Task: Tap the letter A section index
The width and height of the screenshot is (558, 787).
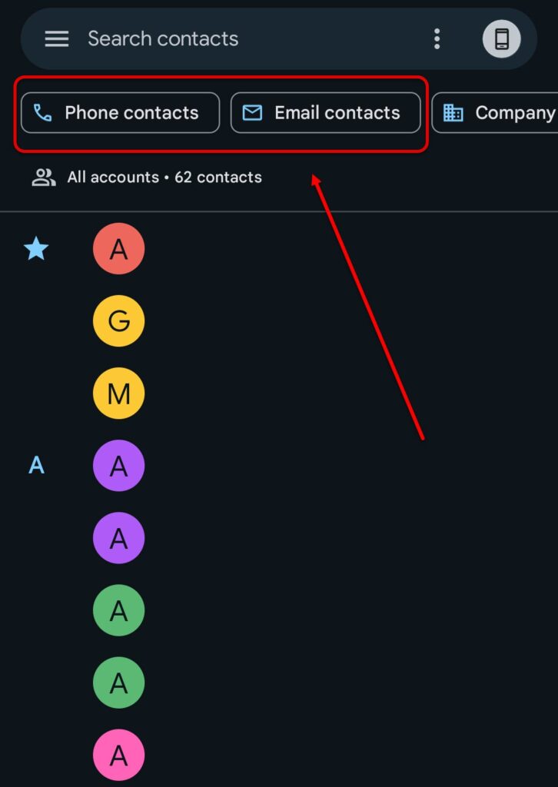Action: [x=35, y=465]
